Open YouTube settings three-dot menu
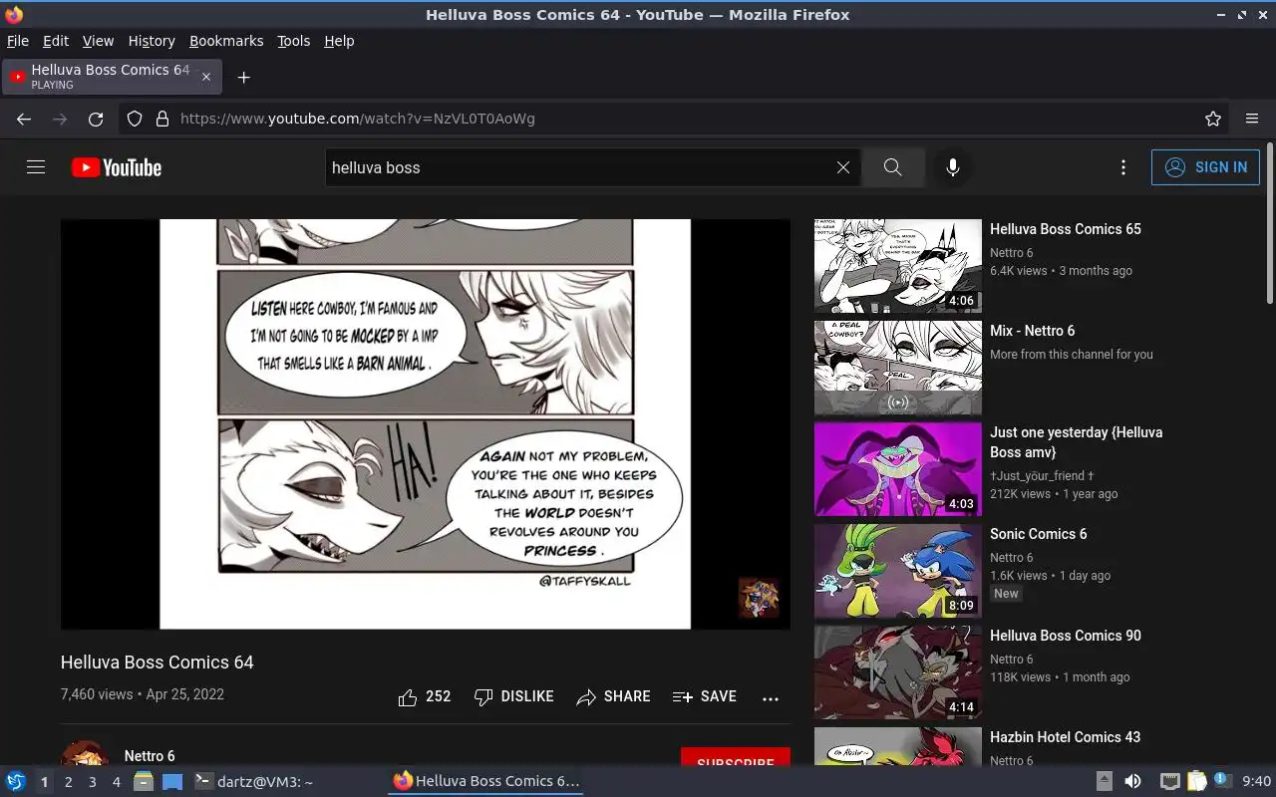The image size is (1276, 797). (1123, 167)
